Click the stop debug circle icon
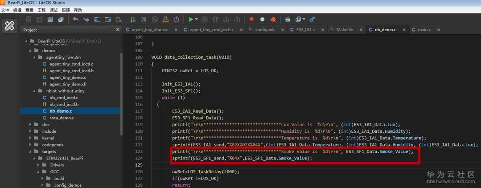The width and height of the screenshot is (481, 188). [x=205, y=19]
